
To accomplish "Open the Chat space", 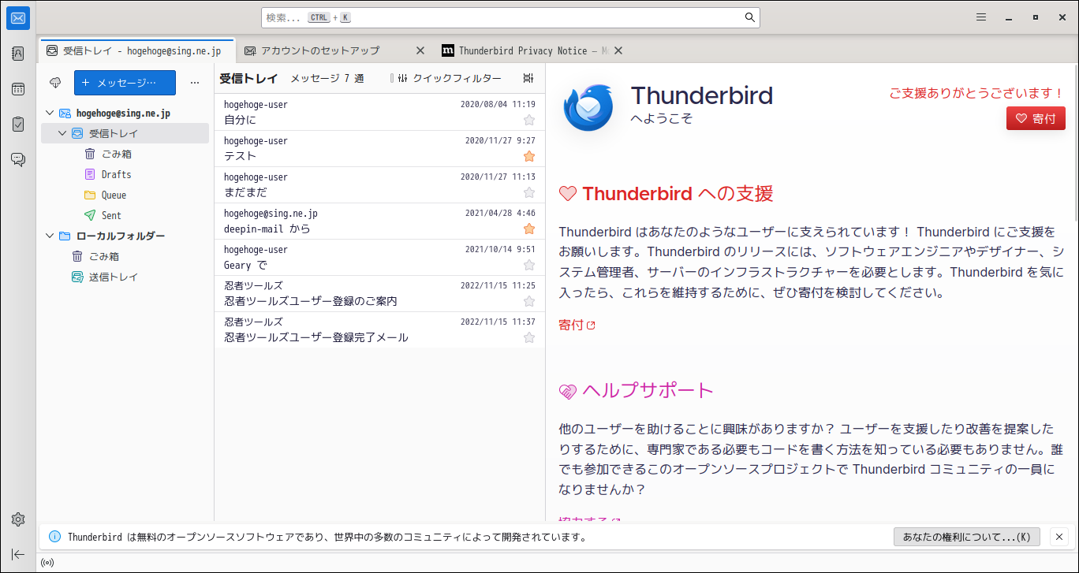I will 18,159.
